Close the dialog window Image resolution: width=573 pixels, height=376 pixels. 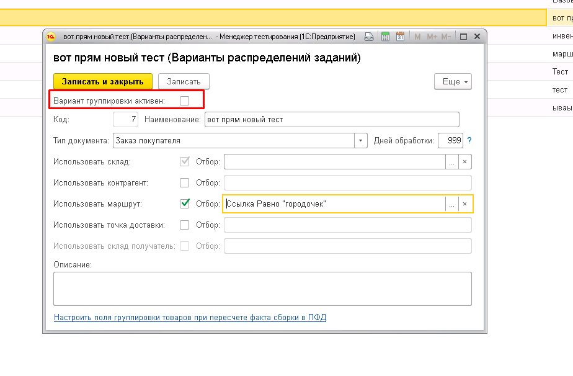(x=477, y=36)
